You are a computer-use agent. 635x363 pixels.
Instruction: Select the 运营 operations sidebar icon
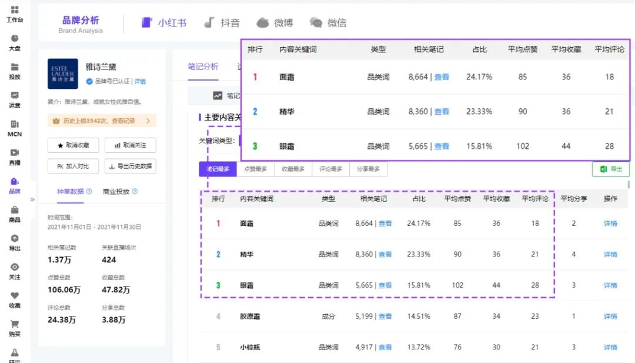(x=15, y=95)
